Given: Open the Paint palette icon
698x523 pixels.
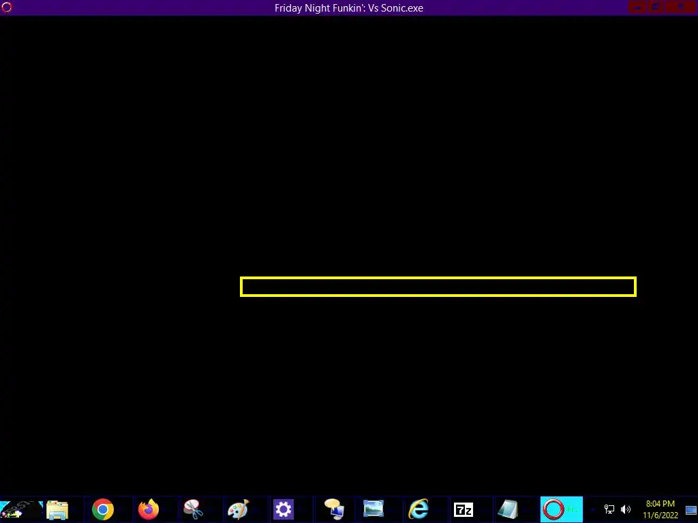Looking at the screenshot, I should [x=238, y=509].
